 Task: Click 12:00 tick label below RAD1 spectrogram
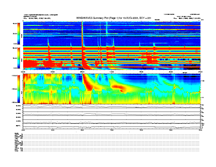(x=112, y=72)
